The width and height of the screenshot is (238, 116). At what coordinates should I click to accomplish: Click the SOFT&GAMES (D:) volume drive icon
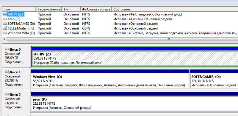pyautogui.click(x=5, y=24)
